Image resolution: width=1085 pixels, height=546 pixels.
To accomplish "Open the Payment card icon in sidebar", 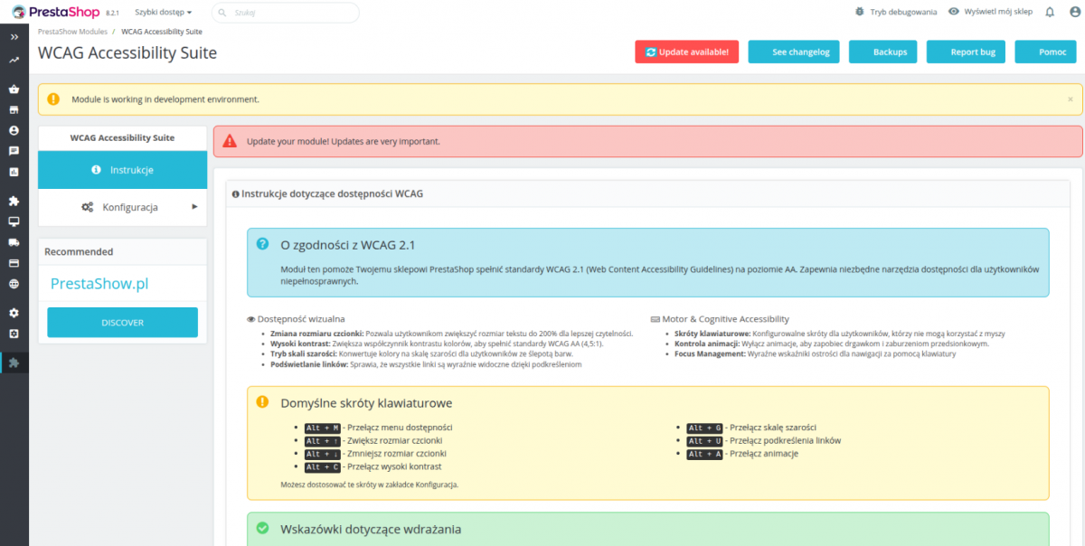I will pyautogui.click(x=14, y=263).
